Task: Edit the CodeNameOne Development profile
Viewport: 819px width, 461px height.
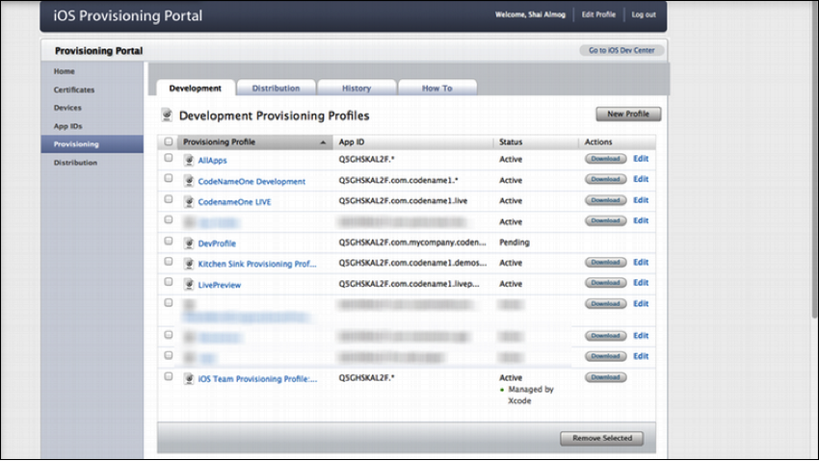Action: [641, 179]
